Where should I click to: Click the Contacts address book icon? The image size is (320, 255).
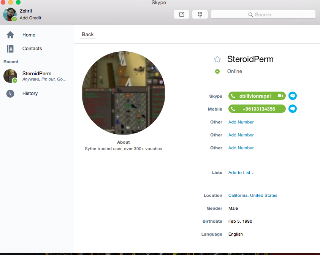pyautogui.click(x=10, y=49)
